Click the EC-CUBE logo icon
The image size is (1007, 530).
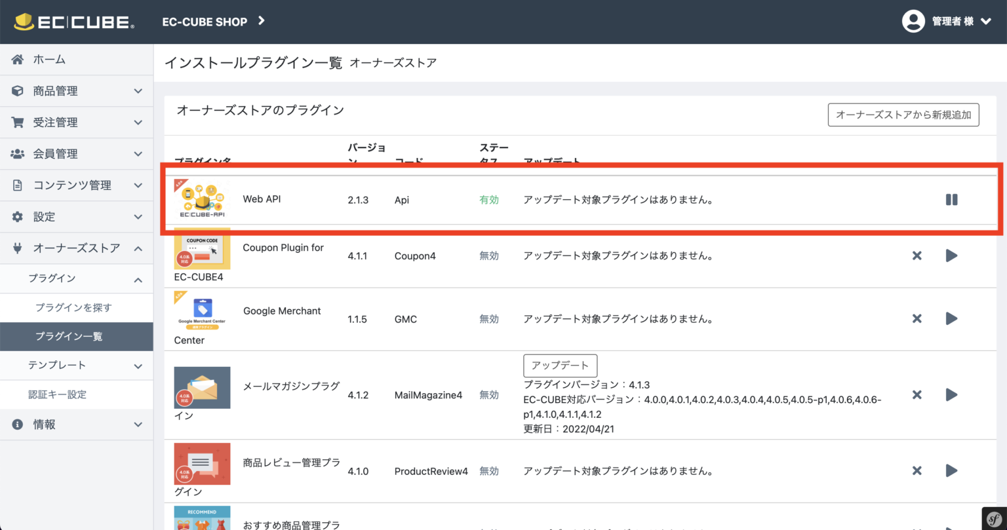click(x=25, y=22)
